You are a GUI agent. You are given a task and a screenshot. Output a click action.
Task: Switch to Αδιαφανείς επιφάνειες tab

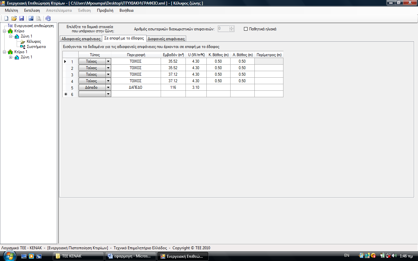click(81, 39)
